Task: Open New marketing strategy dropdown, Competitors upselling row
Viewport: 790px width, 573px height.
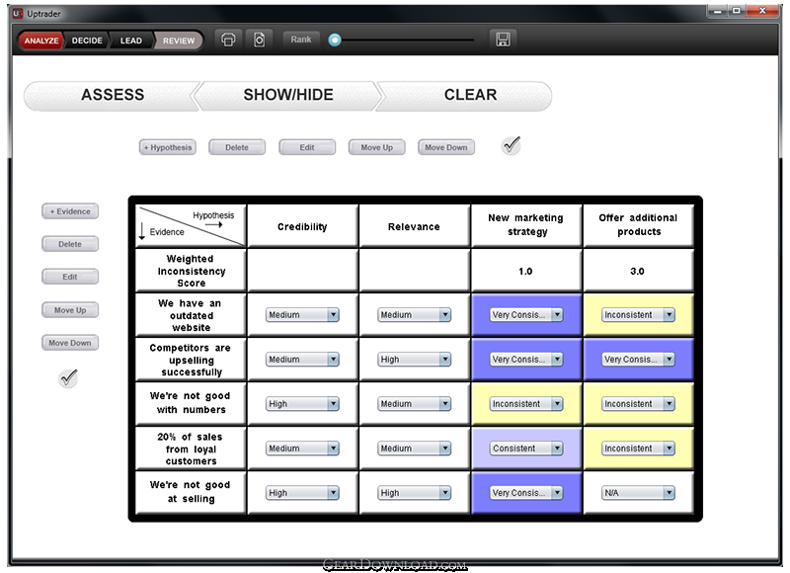Action: pyautogui.click(x=526, y=360)
